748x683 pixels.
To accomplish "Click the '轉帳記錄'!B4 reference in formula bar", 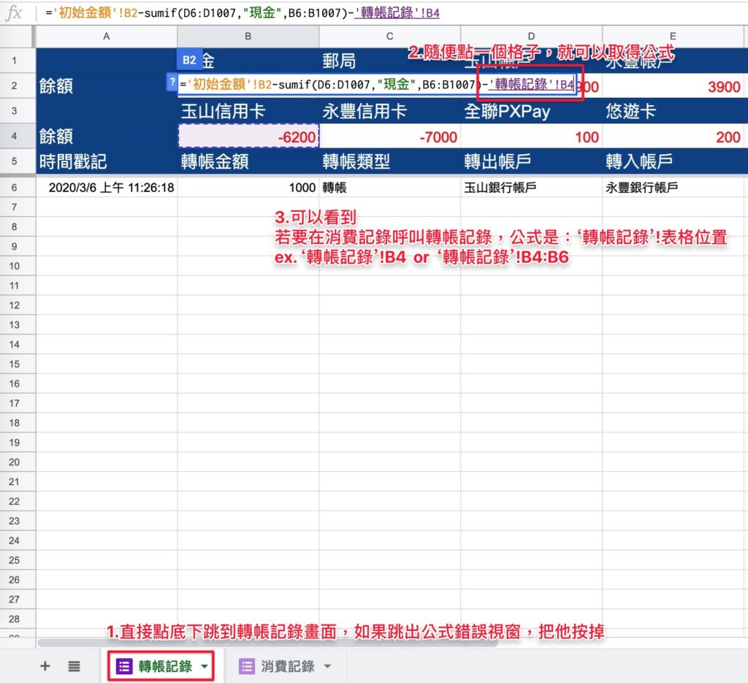I will coord(397,13).
